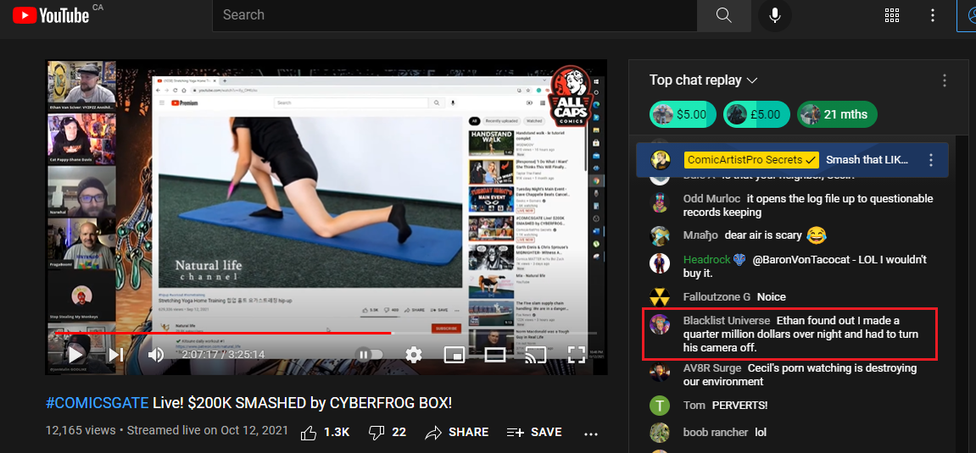Select the 'Recently uploaded' chip in the video
976x453 pixels.
(x=502, y=121)
